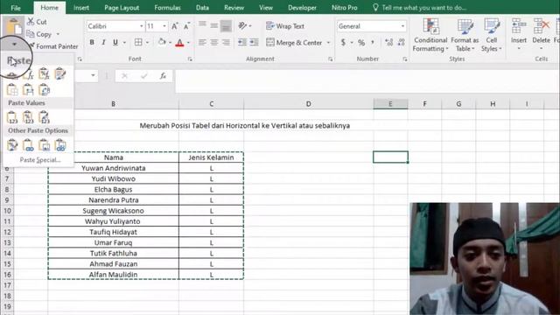
Task: Open Merge & Center dropdown arrow
Action: pos(328,43)
